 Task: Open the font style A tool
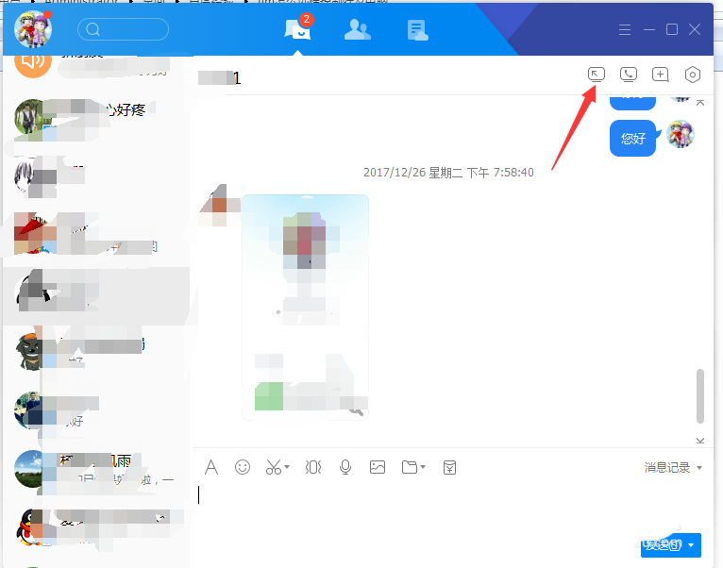point(211,467)
